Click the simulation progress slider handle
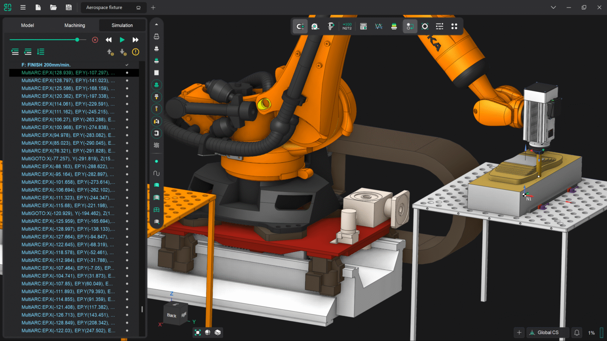This screenshot has height=341, width=607. [x=77, y=39]
